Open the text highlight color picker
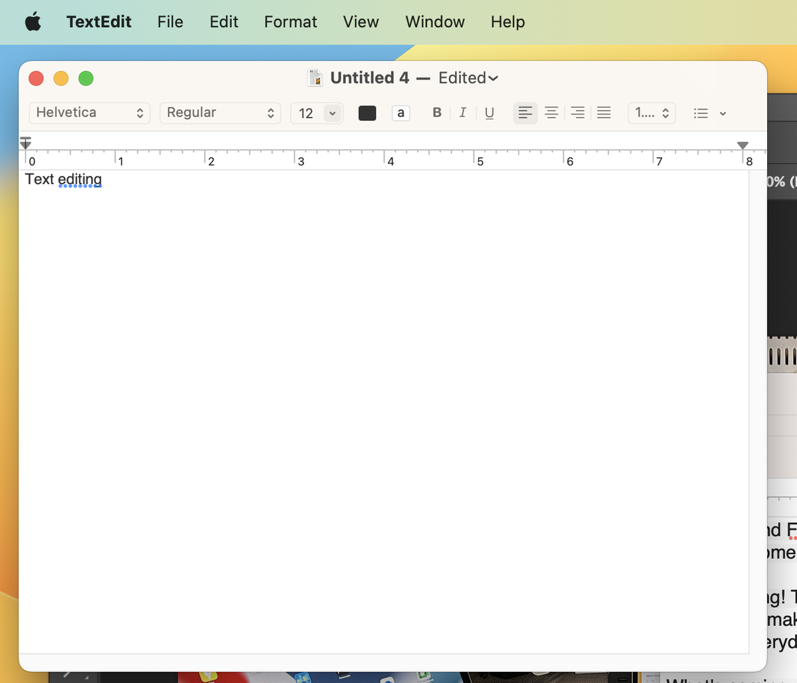The image size is (797, 683). pyautogui.click(x=400, y=113)
